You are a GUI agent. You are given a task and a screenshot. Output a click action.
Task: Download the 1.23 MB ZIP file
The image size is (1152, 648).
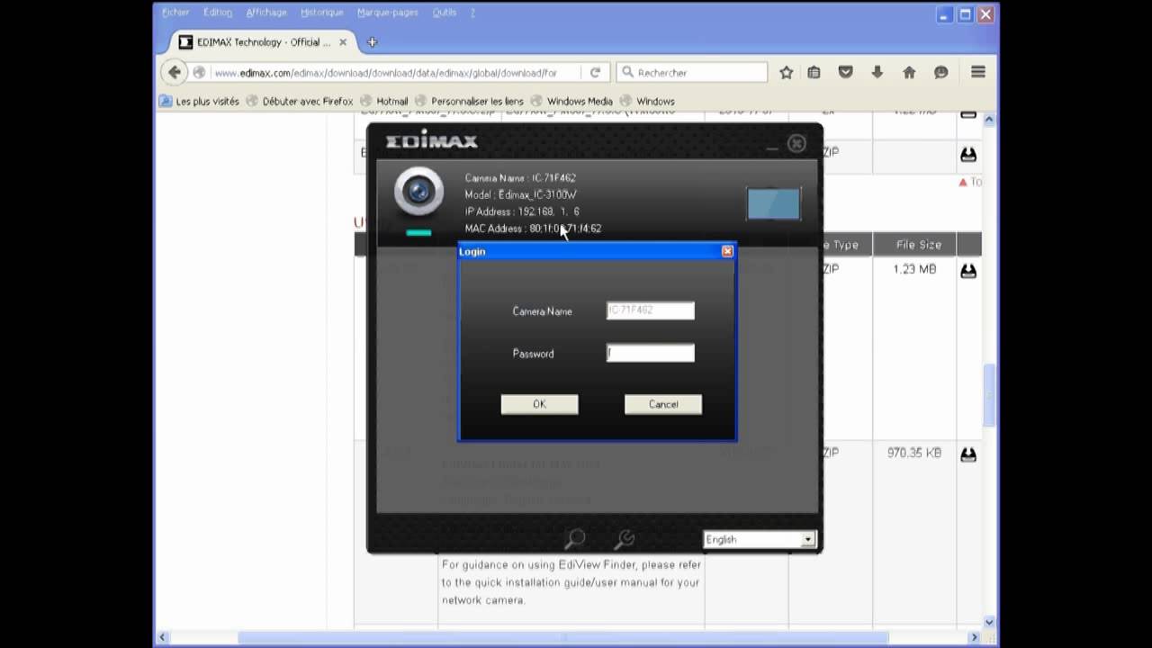[x=968, y=270]
